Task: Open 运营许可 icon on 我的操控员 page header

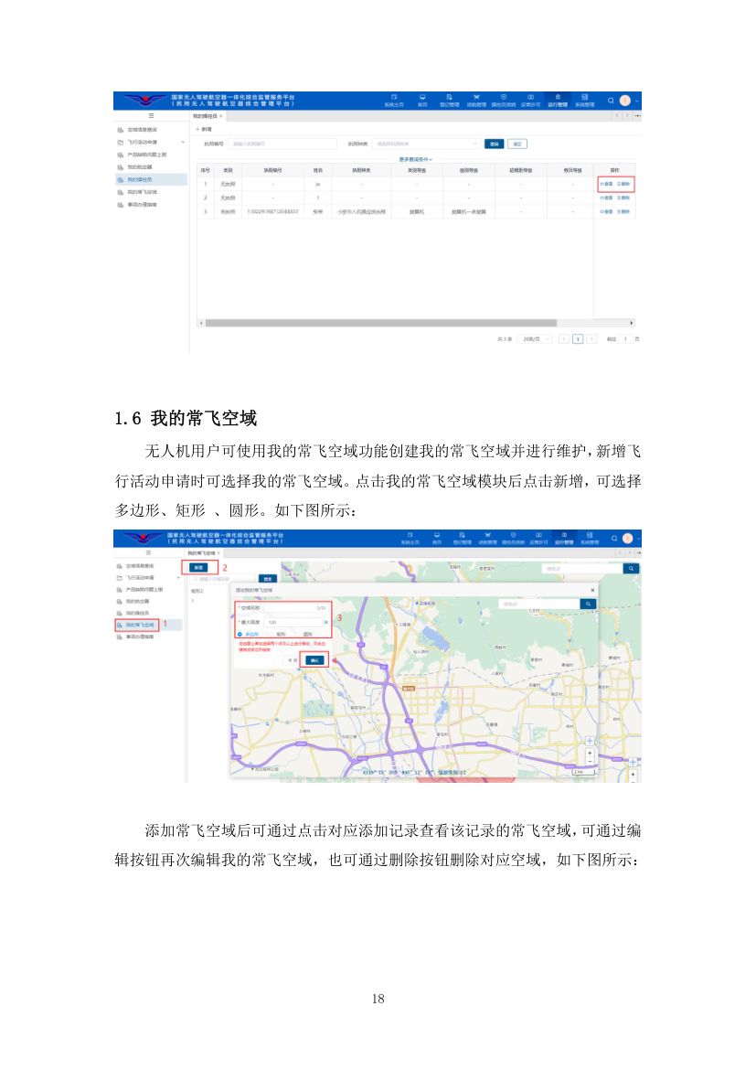Action: [530, 98]
